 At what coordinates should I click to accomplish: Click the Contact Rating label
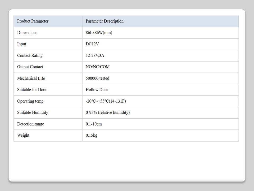point(30,55)
